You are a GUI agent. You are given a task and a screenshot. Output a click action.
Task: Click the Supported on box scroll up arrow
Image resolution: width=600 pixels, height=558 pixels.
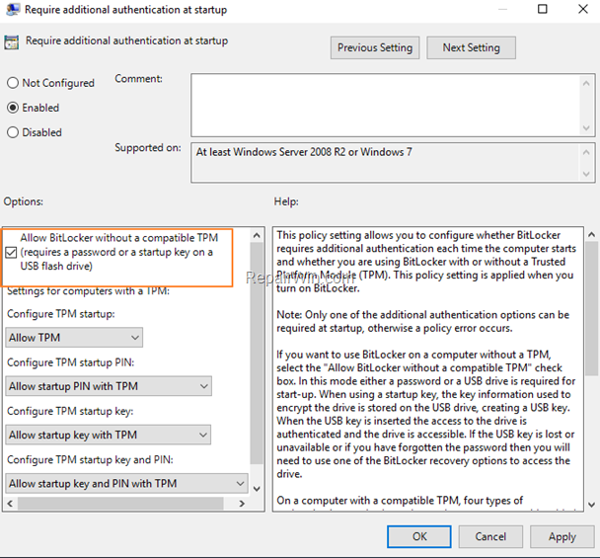(586, 152)
